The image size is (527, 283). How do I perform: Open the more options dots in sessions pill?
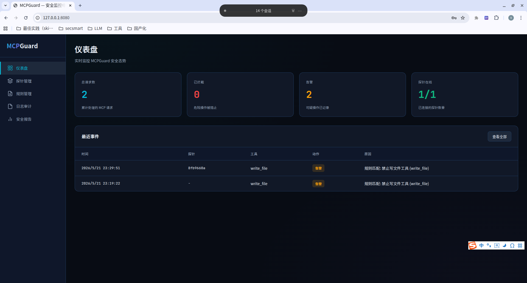[300, 11]
